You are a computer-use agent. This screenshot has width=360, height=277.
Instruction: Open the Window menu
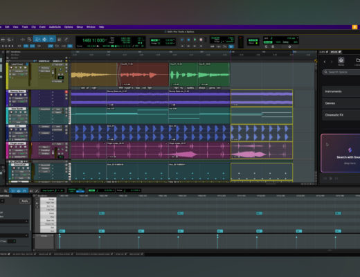pos(91,27)
